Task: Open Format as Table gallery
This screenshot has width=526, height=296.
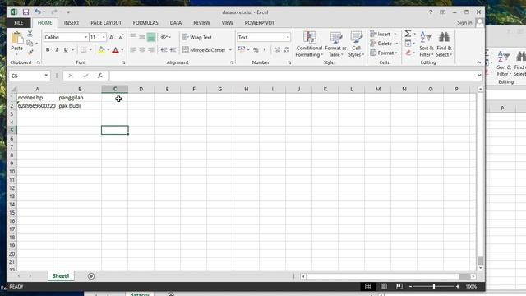Action: [335, 44]
